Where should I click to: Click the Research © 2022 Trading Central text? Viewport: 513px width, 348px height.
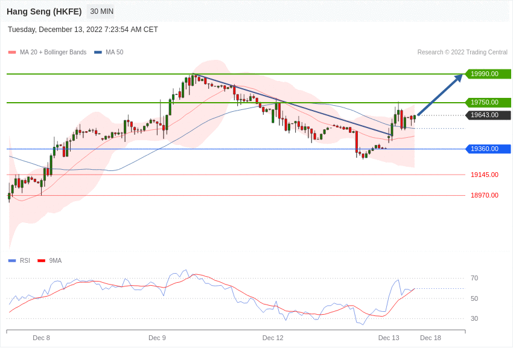point(462,53)
